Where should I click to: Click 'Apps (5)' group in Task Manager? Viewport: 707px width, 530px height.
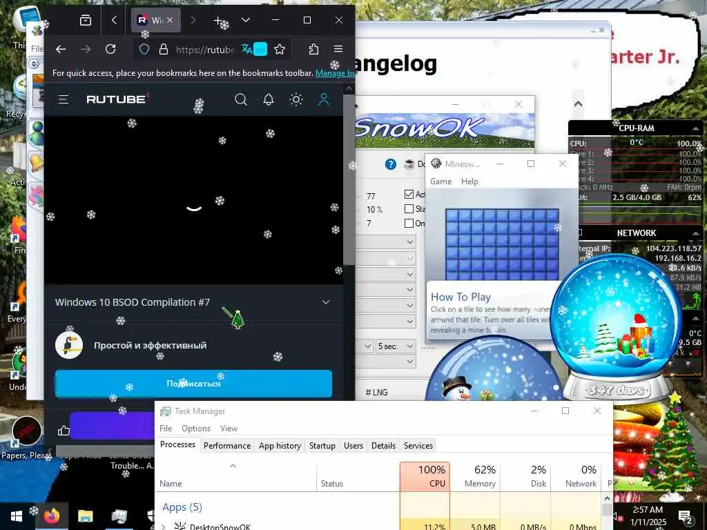182,507
